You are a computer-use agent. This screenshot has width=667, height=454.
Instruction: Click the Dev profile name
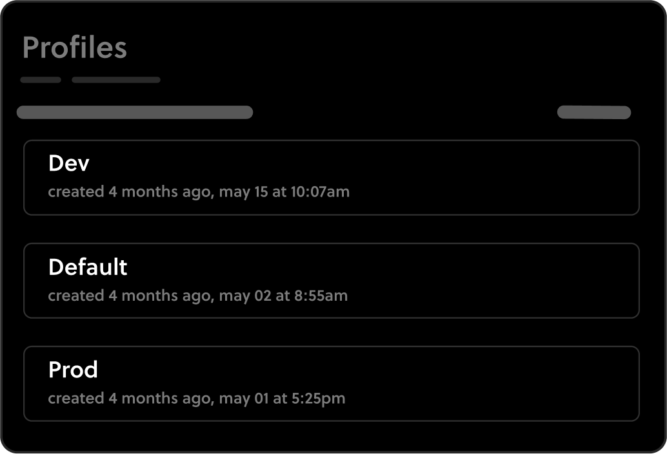69,163
